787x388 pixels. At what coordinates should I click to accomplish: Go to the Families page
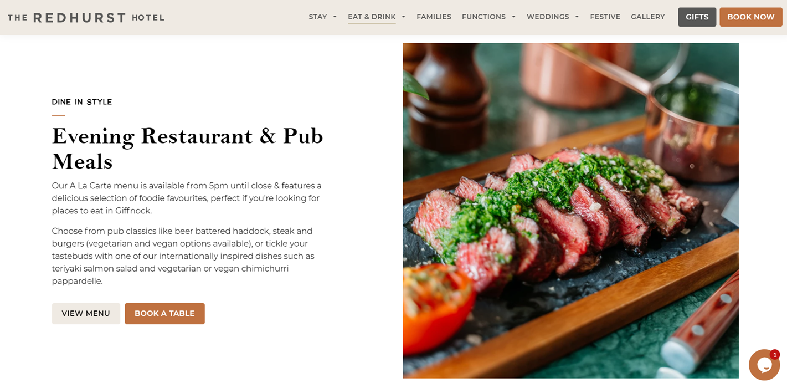434,17
